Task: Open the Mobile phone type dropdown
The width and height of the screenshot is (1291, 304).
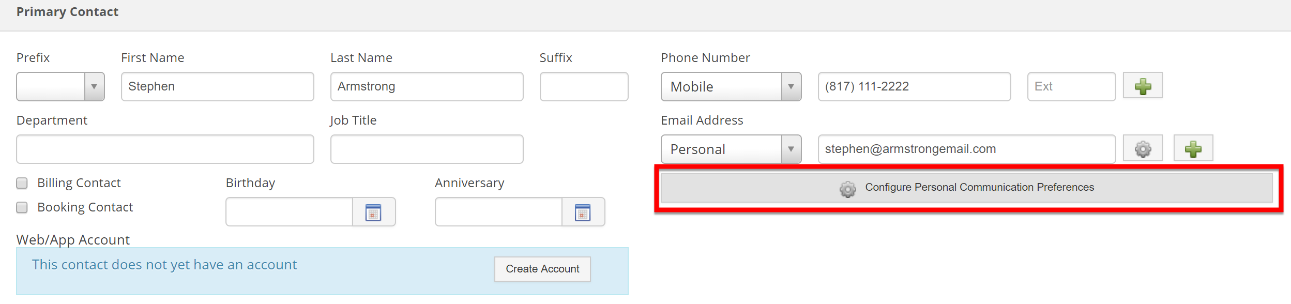Action: pos(731,86)
